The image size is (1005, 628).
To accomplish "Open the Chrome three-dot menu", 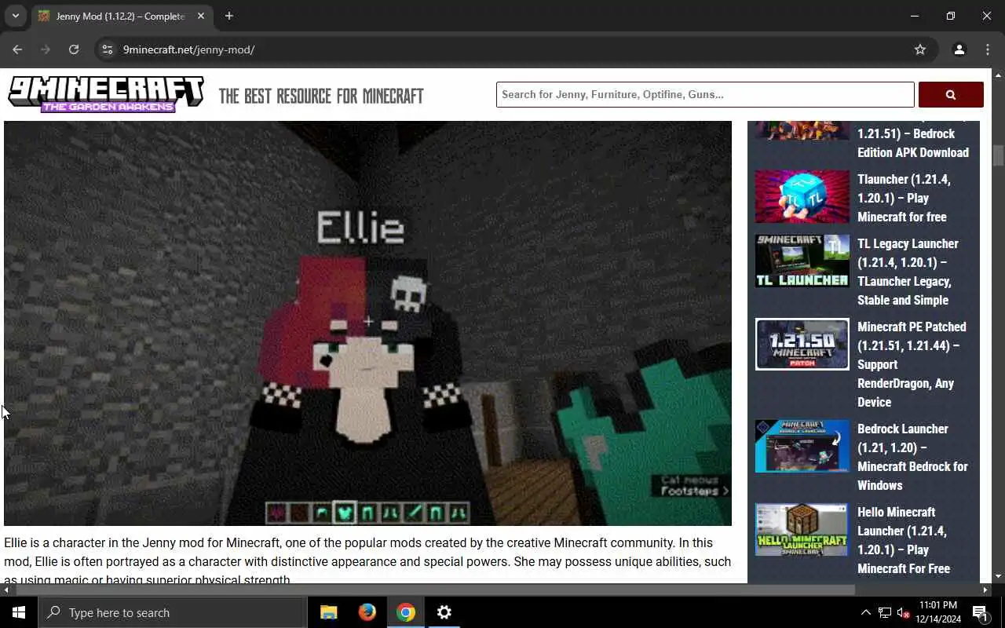I will click(x=988, y=49).
